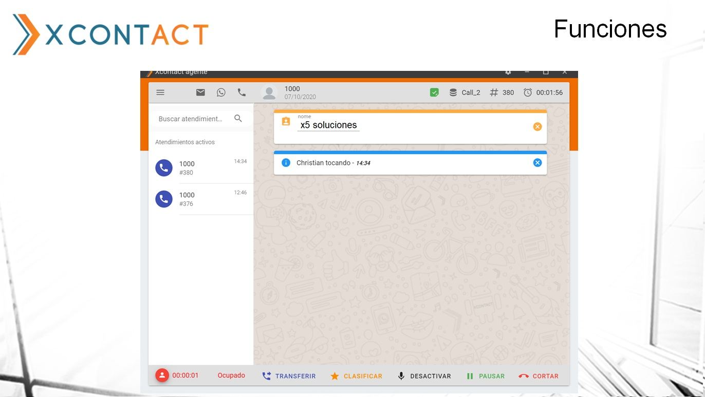Open the settings gear in title bar

[x=508, y=72]
